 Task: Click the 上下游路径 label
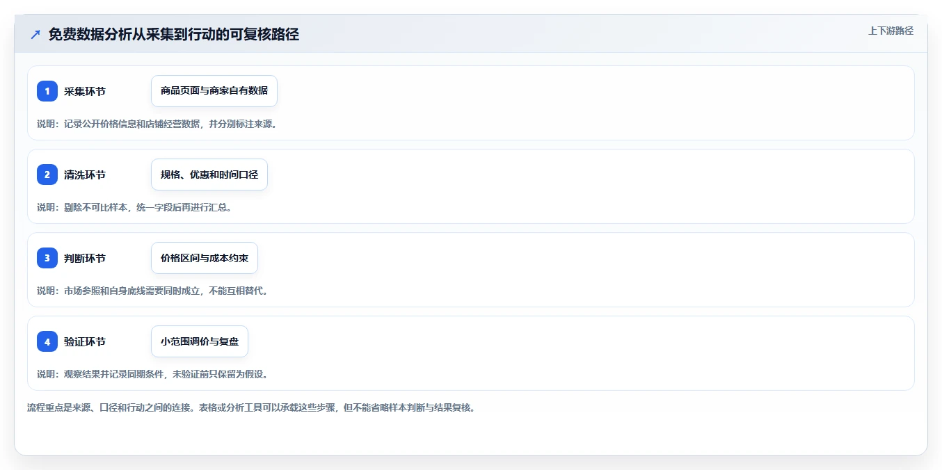891,31
